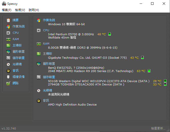Click 檢查更新... link in status bar
Image resolution: width=170 pixels, height=132 pixels.
(158, 128)
